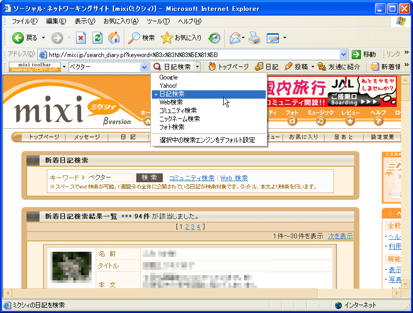This screenshot has width=413, height=313.
Task: Click the 投稿 pencil toolbar button
Action: point(296,67)
